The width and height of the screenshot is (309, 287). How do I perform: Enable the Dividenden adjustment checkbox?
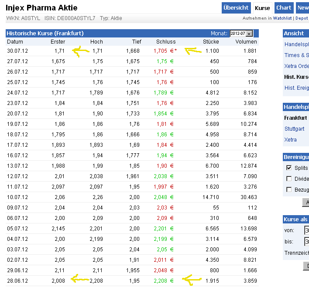[289, 179]
